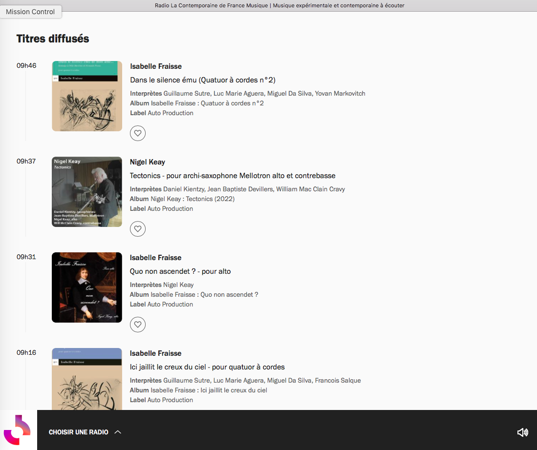Screen dimensions: 537x450
Task: Open the Nigel Keay Tectonics album cover
Action: click(x=87, y=192)
